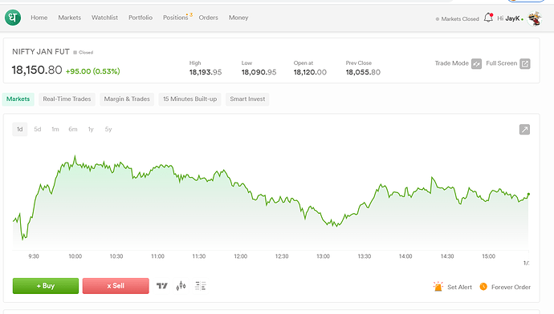
Task: Click the Dhan logo icon
Action: [x=13, y=18]
